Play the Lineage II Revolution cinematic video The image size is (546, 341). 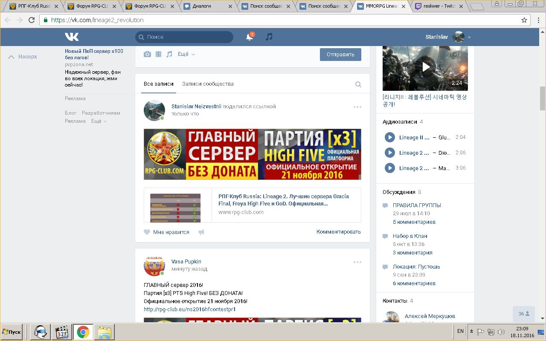pyautogui.click(x=425, y=67)
